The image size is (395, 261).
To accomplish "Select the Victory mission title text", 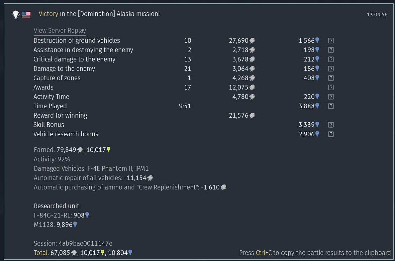I will (99, 14).
